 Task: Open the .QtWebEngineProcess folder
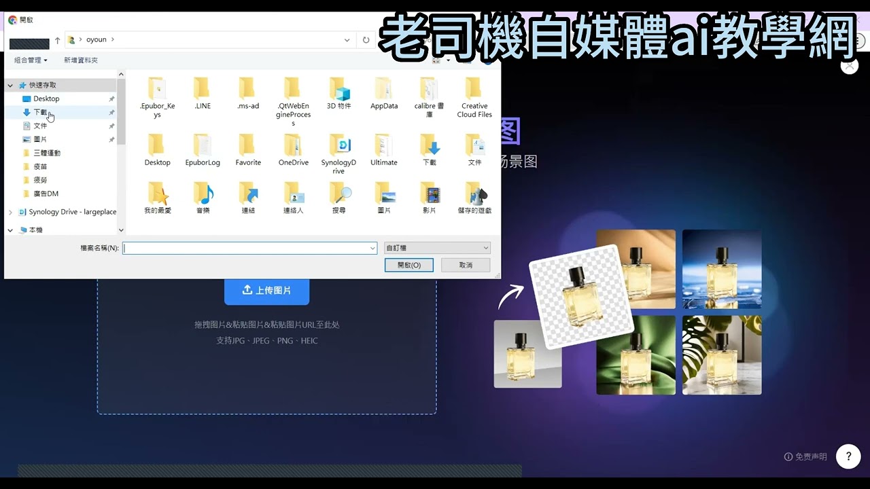[293, 102]
